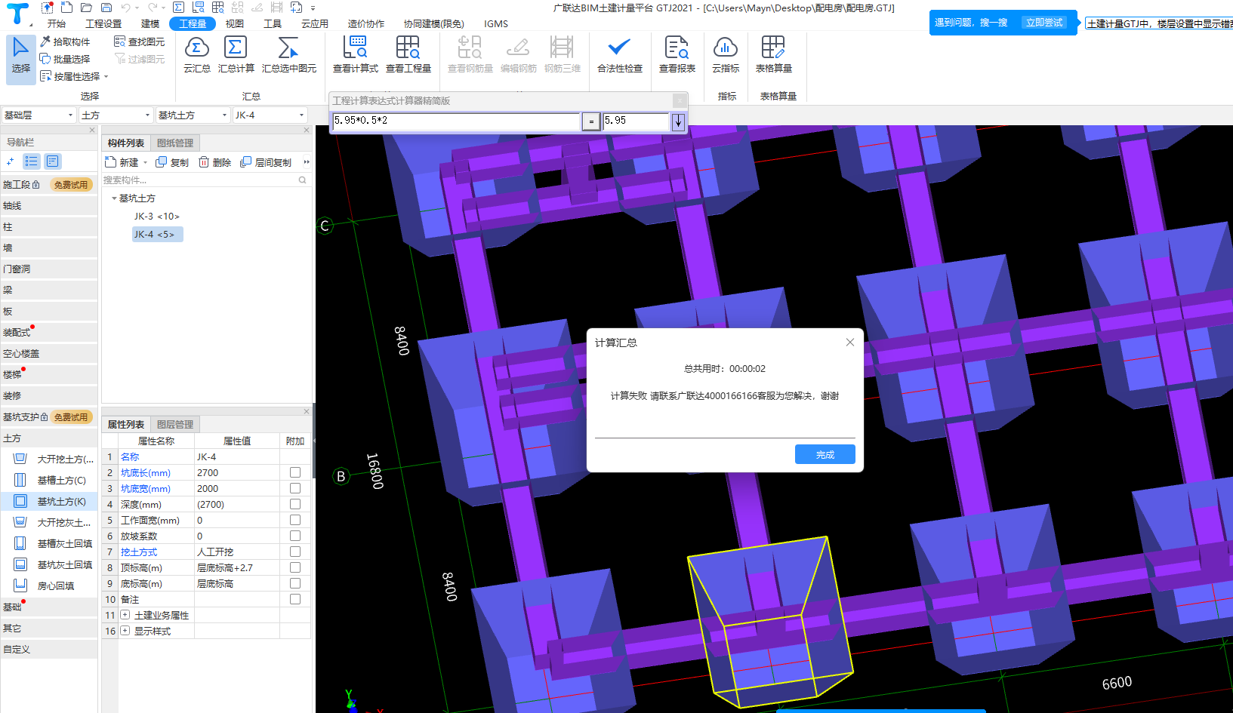This screenshot has height=713, width=1233.
Task: Open 查看报表 reports
Action: coord(677,55)
